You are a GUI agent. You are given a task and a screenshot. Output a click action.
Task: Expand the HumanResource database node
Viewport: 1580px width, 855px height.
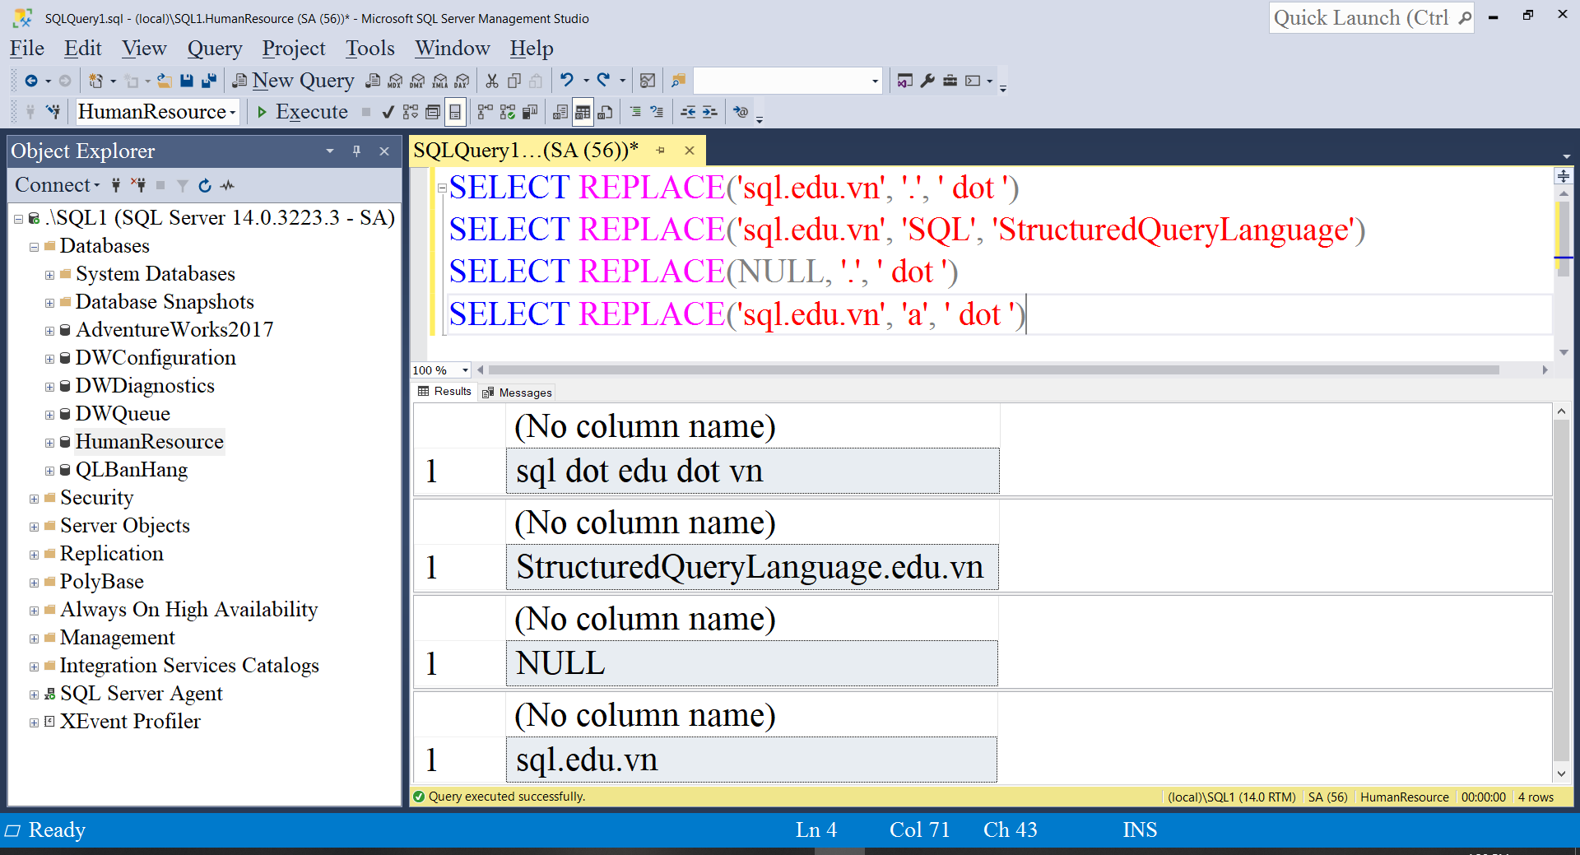click(x=49, y=443)
